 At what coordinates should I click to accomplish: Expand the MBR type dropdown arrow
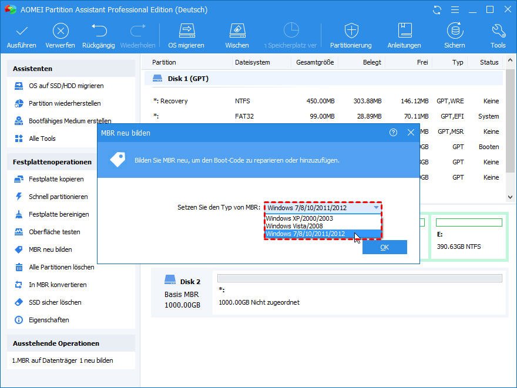pos(376,207)
